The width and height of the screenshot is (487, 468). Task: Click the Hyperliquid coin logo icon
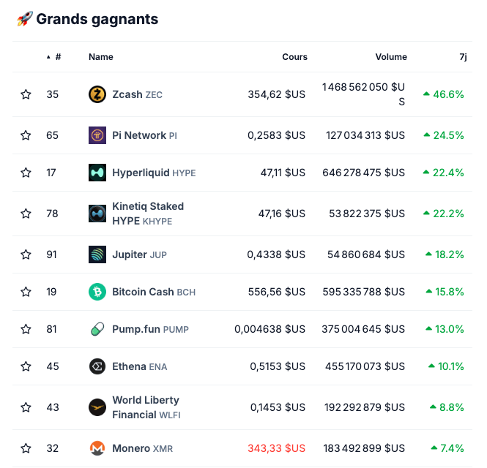click(x=97, y=173)
